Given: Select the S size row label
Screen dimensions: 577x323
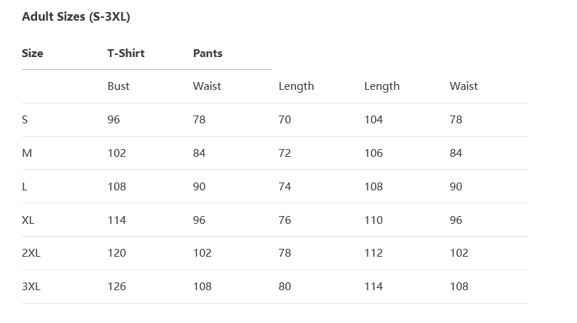Looking at the screenshot, I should pos(25,120).
